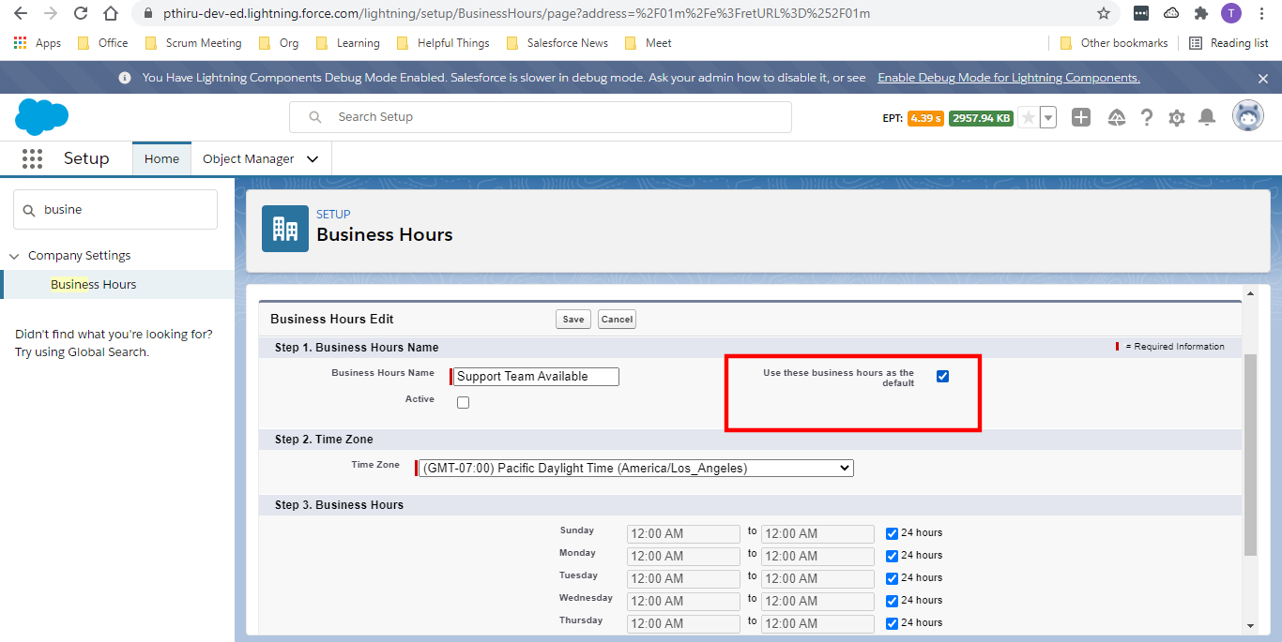Open the App Launcher waffle icon
1282x642 pixels.
click(32, 158)
